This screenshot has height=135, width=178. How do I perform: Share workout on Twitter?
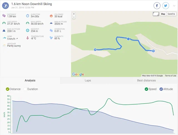point(165,6)
